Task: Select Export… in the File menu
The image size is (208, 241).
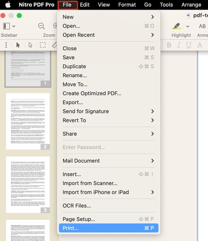Action: 109,102
